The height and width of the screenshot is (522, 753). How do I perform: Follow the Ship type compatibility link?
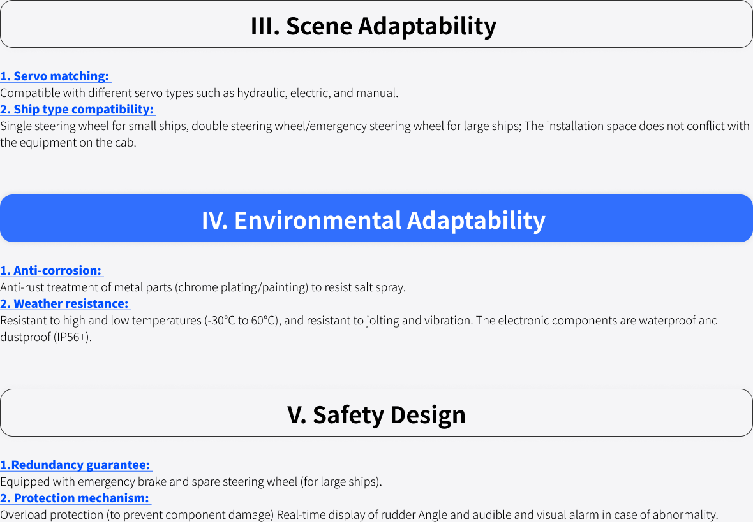(78, 110)
